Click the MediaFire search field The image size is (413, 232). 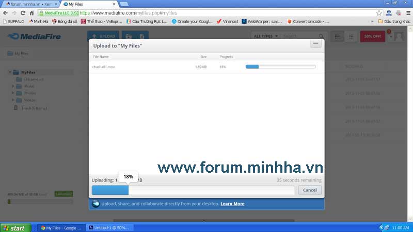point(300,36)
